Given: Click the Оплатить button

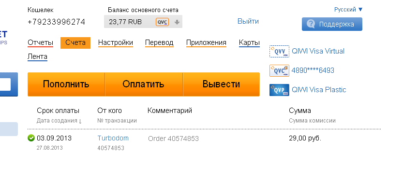Looking at the screenshot, I should [144, 84].
